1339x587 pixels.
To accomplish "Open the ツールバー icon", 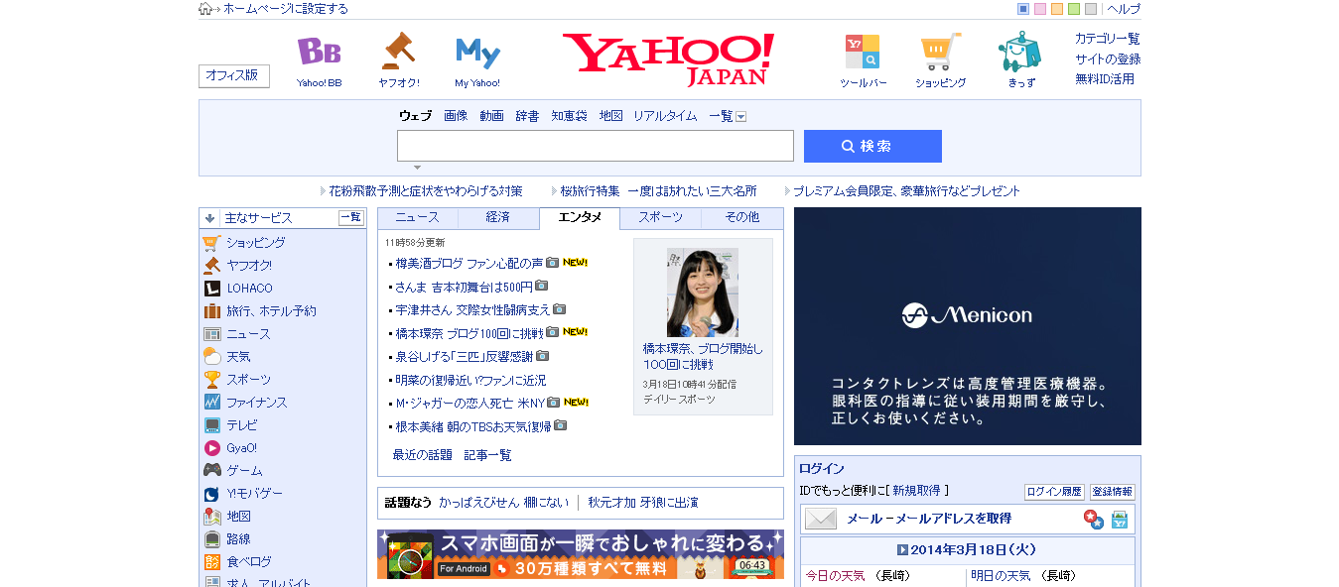I will pyautogui.click(x=863, y=52).
